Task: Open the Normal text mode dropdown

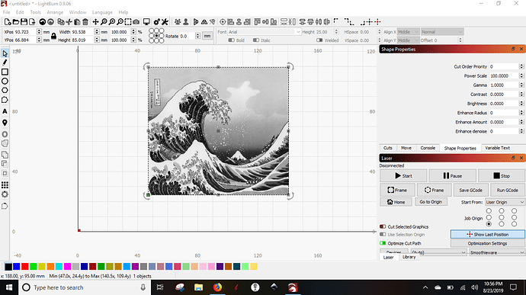Action: 442,32
